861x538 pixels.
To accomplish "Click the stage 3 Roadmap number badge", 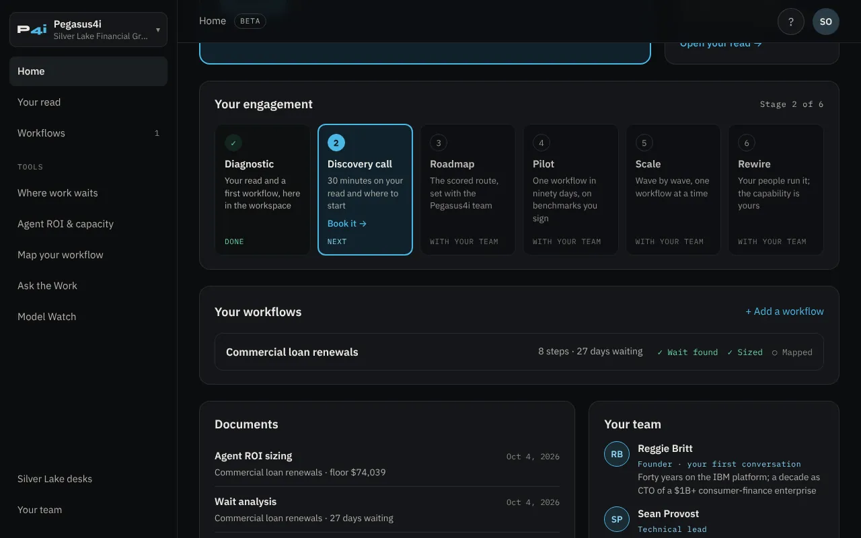I will (439, 143).
